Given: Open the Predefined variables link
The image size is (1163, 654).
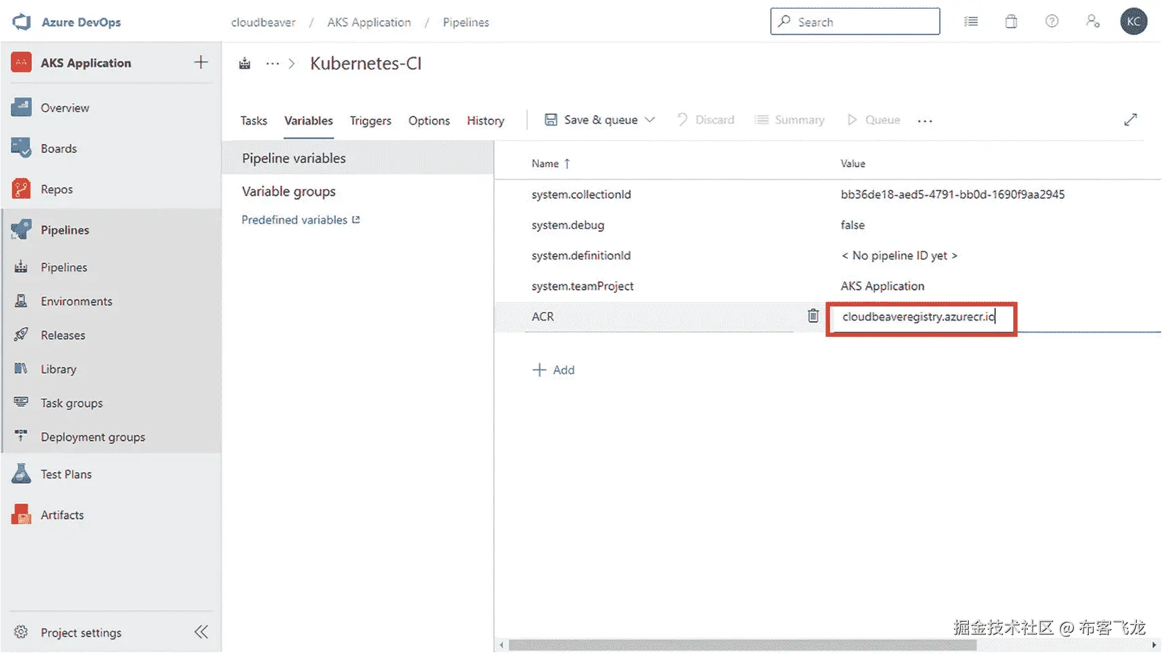Looking at the screenshot, I should pos(301,220).
